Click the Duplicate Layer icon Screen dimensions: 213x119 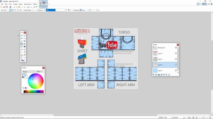[159, 75]
